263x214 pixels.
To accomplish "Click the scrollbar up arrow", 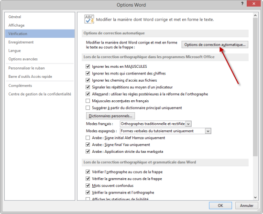I will [x=255, y=15].
